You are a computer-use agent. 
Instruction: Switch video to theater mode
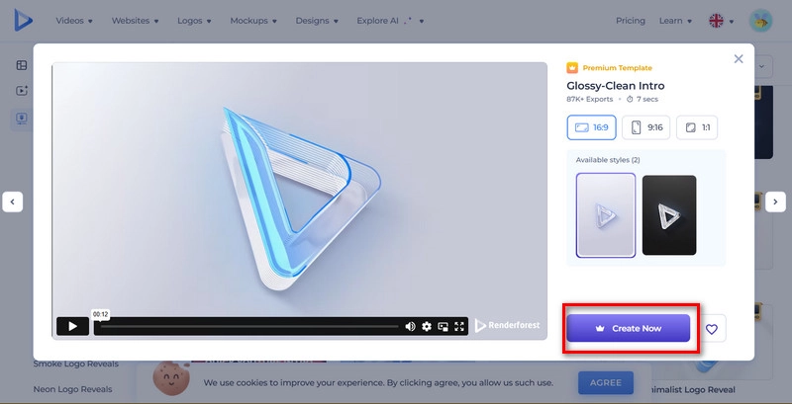click(x=443, y=326)
